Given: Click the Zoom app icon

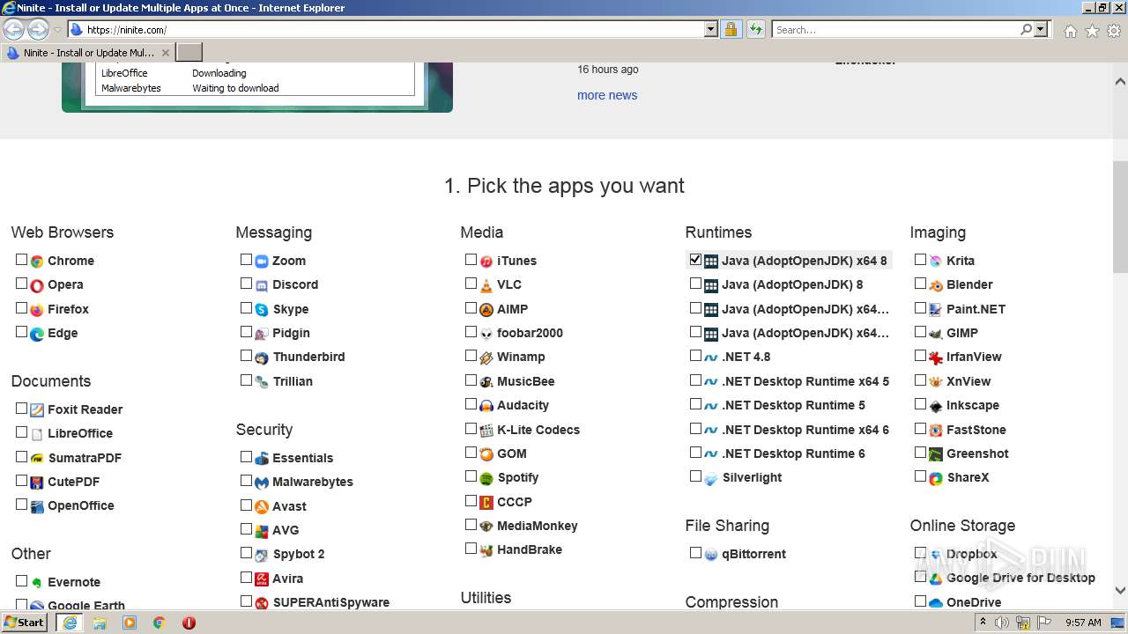Looking at the screenshot, I should (262, 262).
